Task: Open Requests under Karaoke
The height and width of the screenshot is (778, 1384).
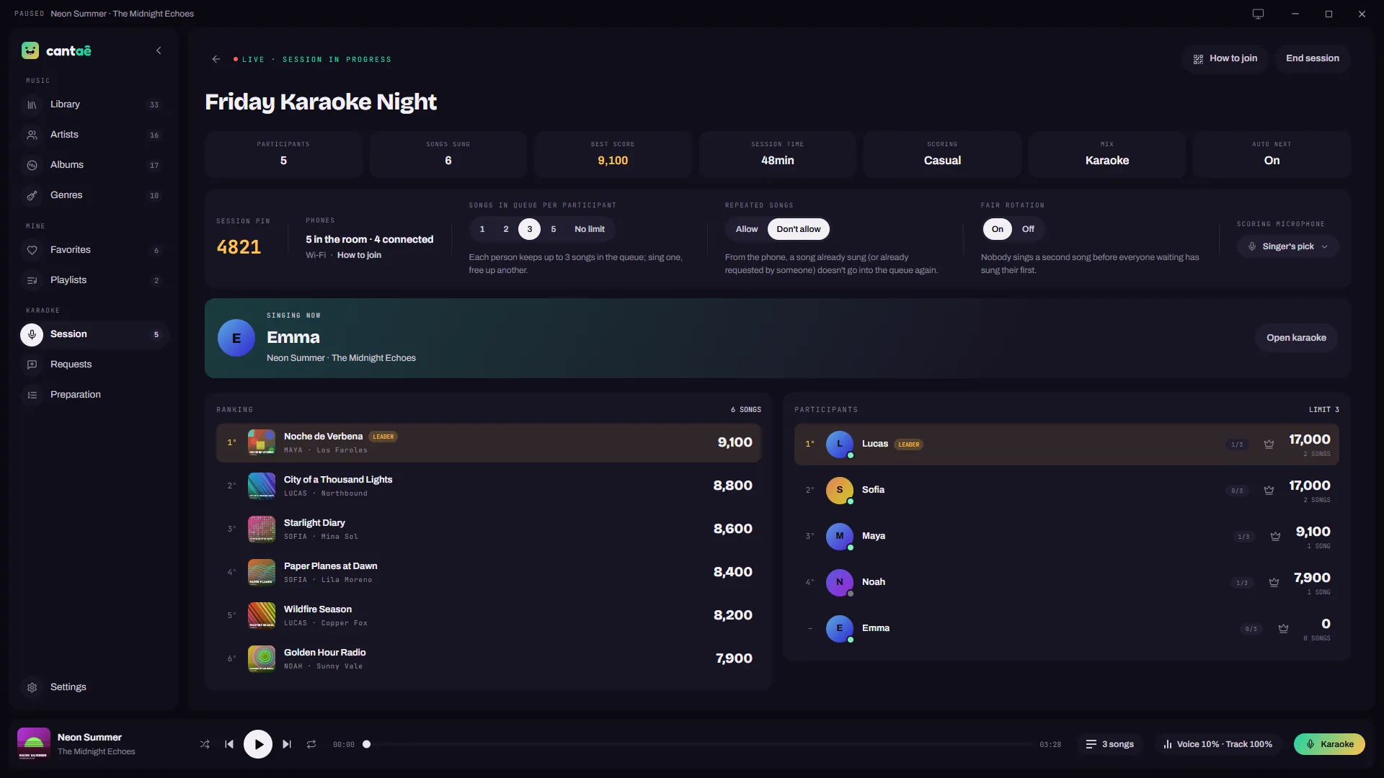Action: [94, 365]
